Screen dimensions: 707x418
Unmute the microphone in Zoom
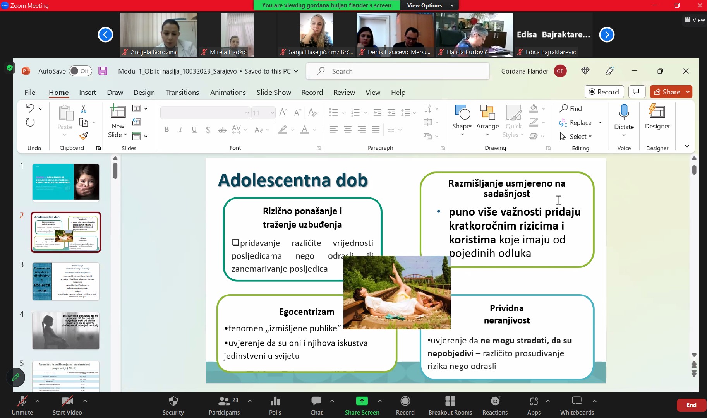22,405
